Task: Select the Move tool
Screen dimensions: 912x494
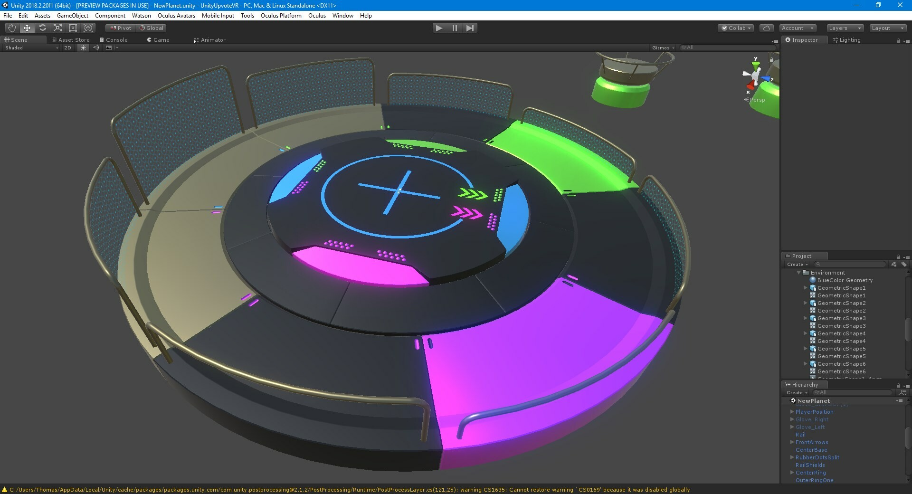Action: click(x=27, y=28)
